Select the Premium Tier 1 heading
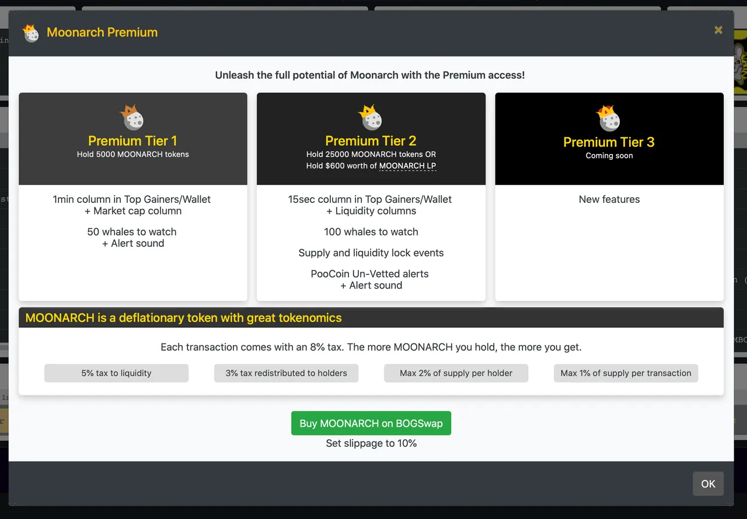 tap(132, 141)
